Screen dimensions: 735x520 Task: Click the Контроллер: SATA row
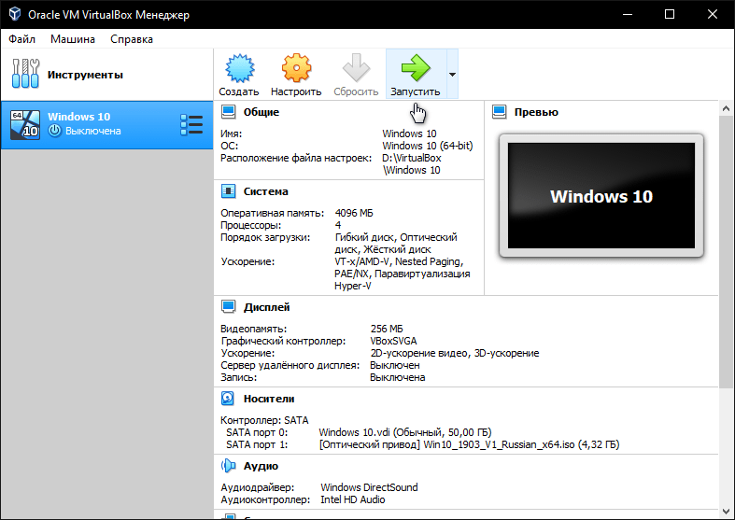pyautogui.click(x=264, y=420)
